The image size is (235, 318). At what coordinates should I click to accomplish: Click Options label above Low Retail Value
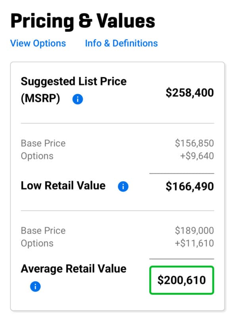click(x=37, y=156)
